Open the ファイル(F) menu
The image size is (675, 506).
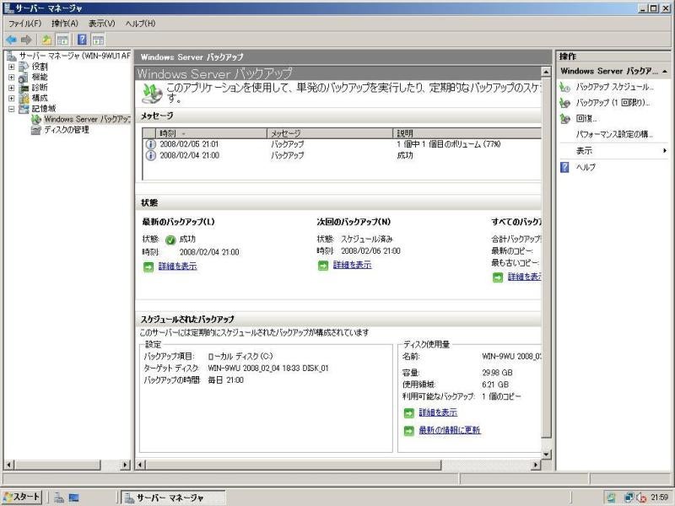(25, 24)
